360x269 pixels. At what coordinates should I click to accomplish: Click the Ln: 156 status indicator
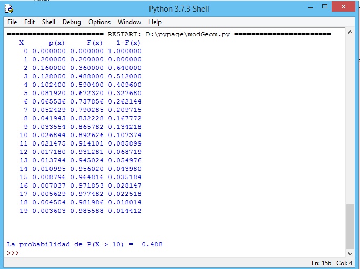click(x=322, y=263)
